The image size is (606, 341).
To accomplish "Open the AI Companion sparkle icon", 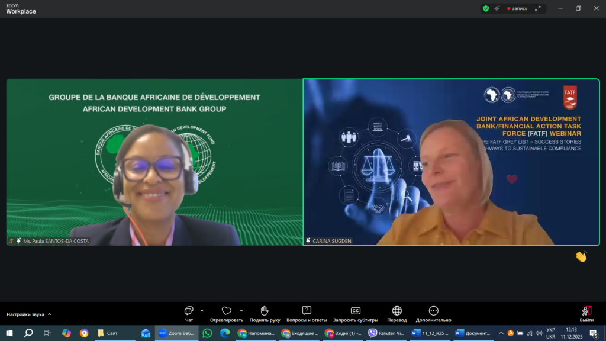I will click(x=497, y=8).
